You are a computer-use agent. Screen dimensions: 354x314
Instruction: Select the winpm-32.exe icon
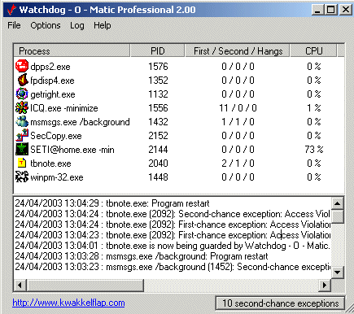click(x=22, y=177)
